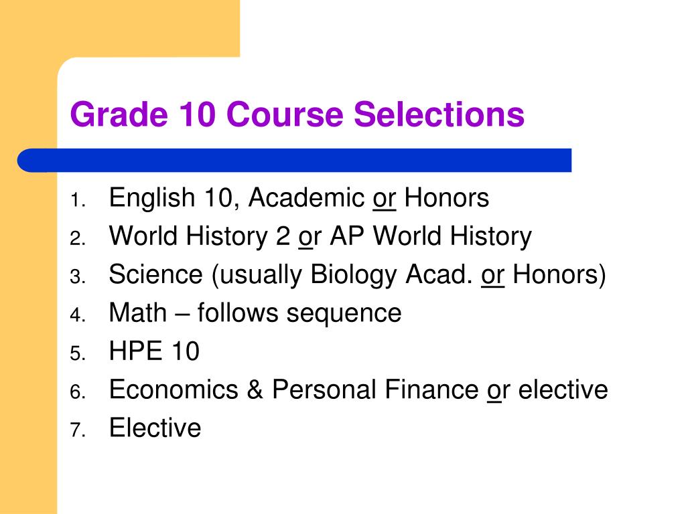Click list number 4.
The image size is (686, 514).
(x=78, y=316)
